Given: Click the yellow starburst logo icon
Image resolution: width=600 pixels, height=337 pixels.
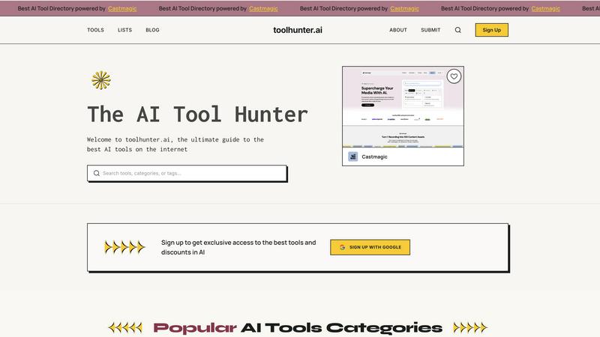Looking at the screenshot, I should [101, 80].
